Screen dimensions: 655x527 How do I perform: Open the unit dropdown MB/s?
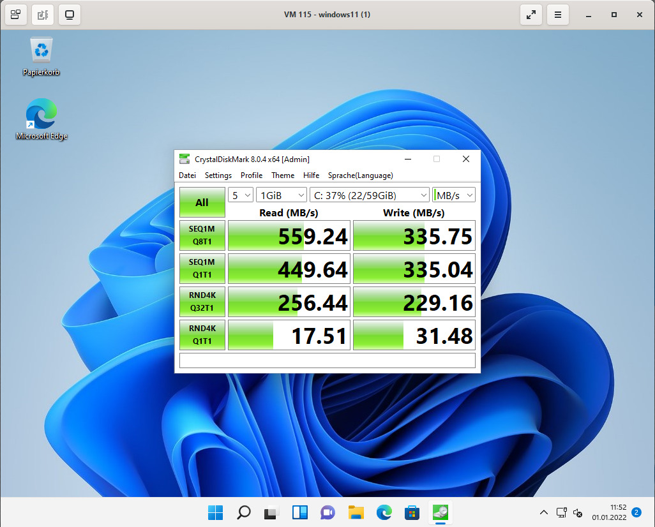[x=454, y=195]
